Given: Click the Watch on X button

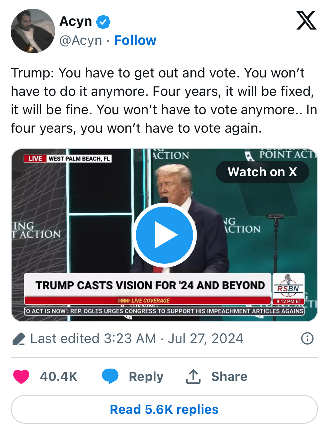Looking at the screenshot, I should [x=262, y=172].
